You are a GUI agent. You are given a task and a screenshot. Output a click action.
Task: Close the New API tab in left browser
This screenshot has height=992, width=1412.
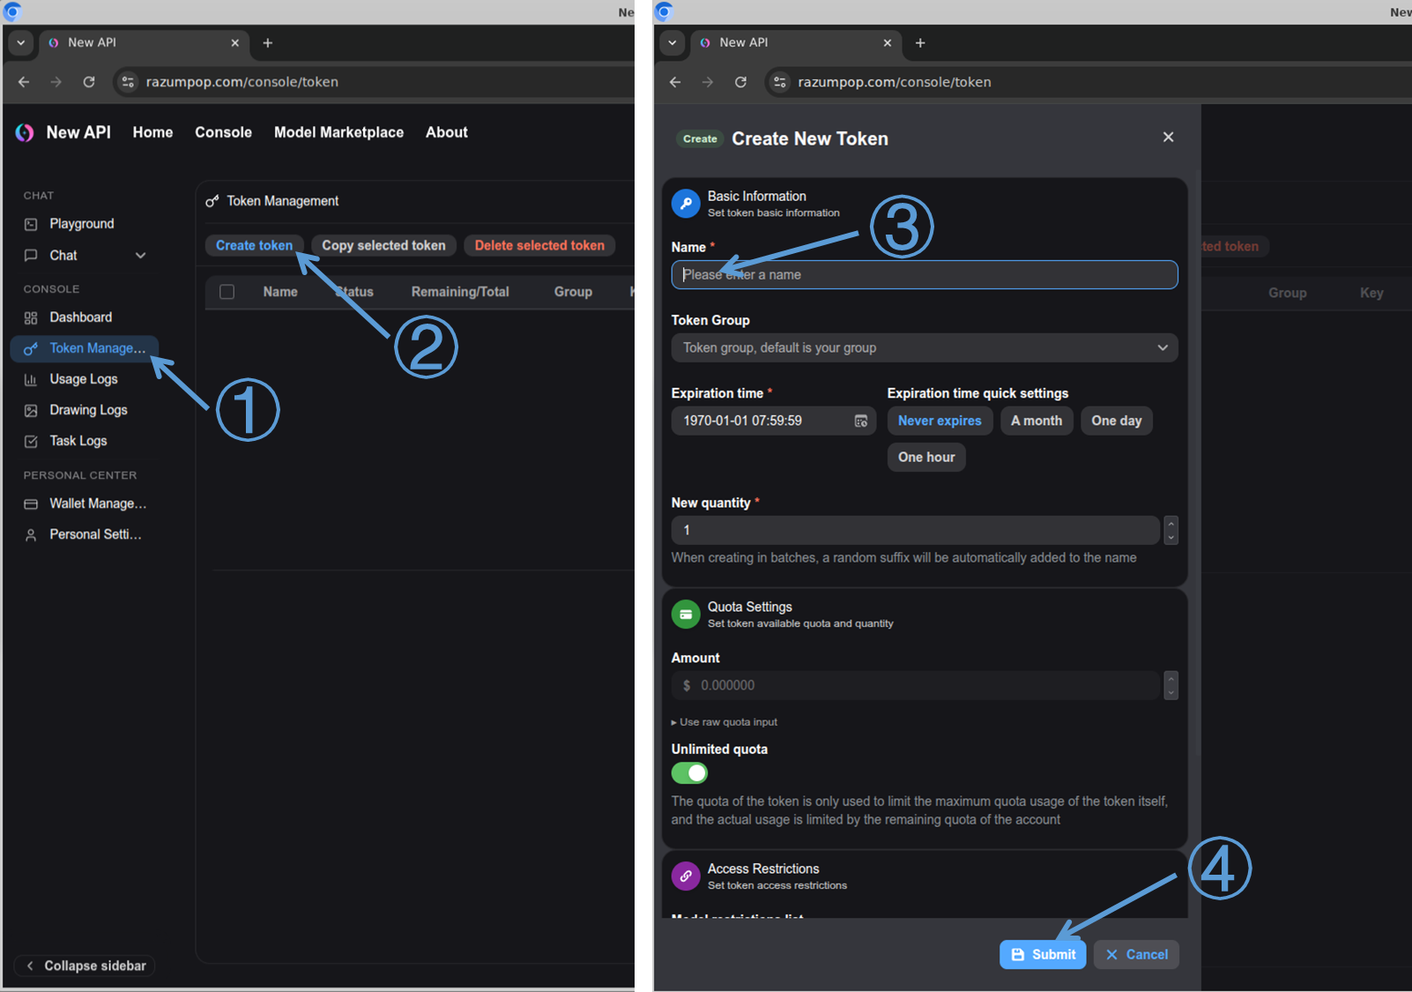(x=234, y=42)
